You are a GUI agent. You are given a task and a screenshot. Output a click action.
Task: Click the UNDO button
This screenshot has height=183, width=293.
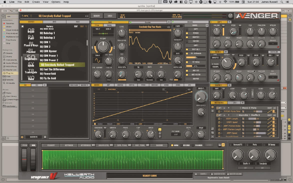pyautogui.click(x=110, y=16)
